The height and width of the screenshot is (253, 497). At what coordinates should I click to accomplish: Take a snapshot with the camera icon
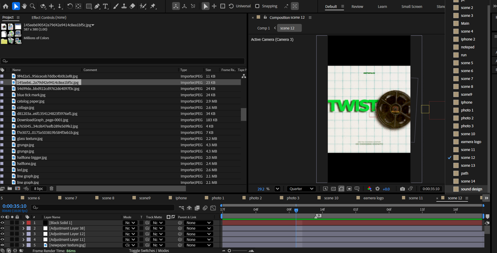402,189
